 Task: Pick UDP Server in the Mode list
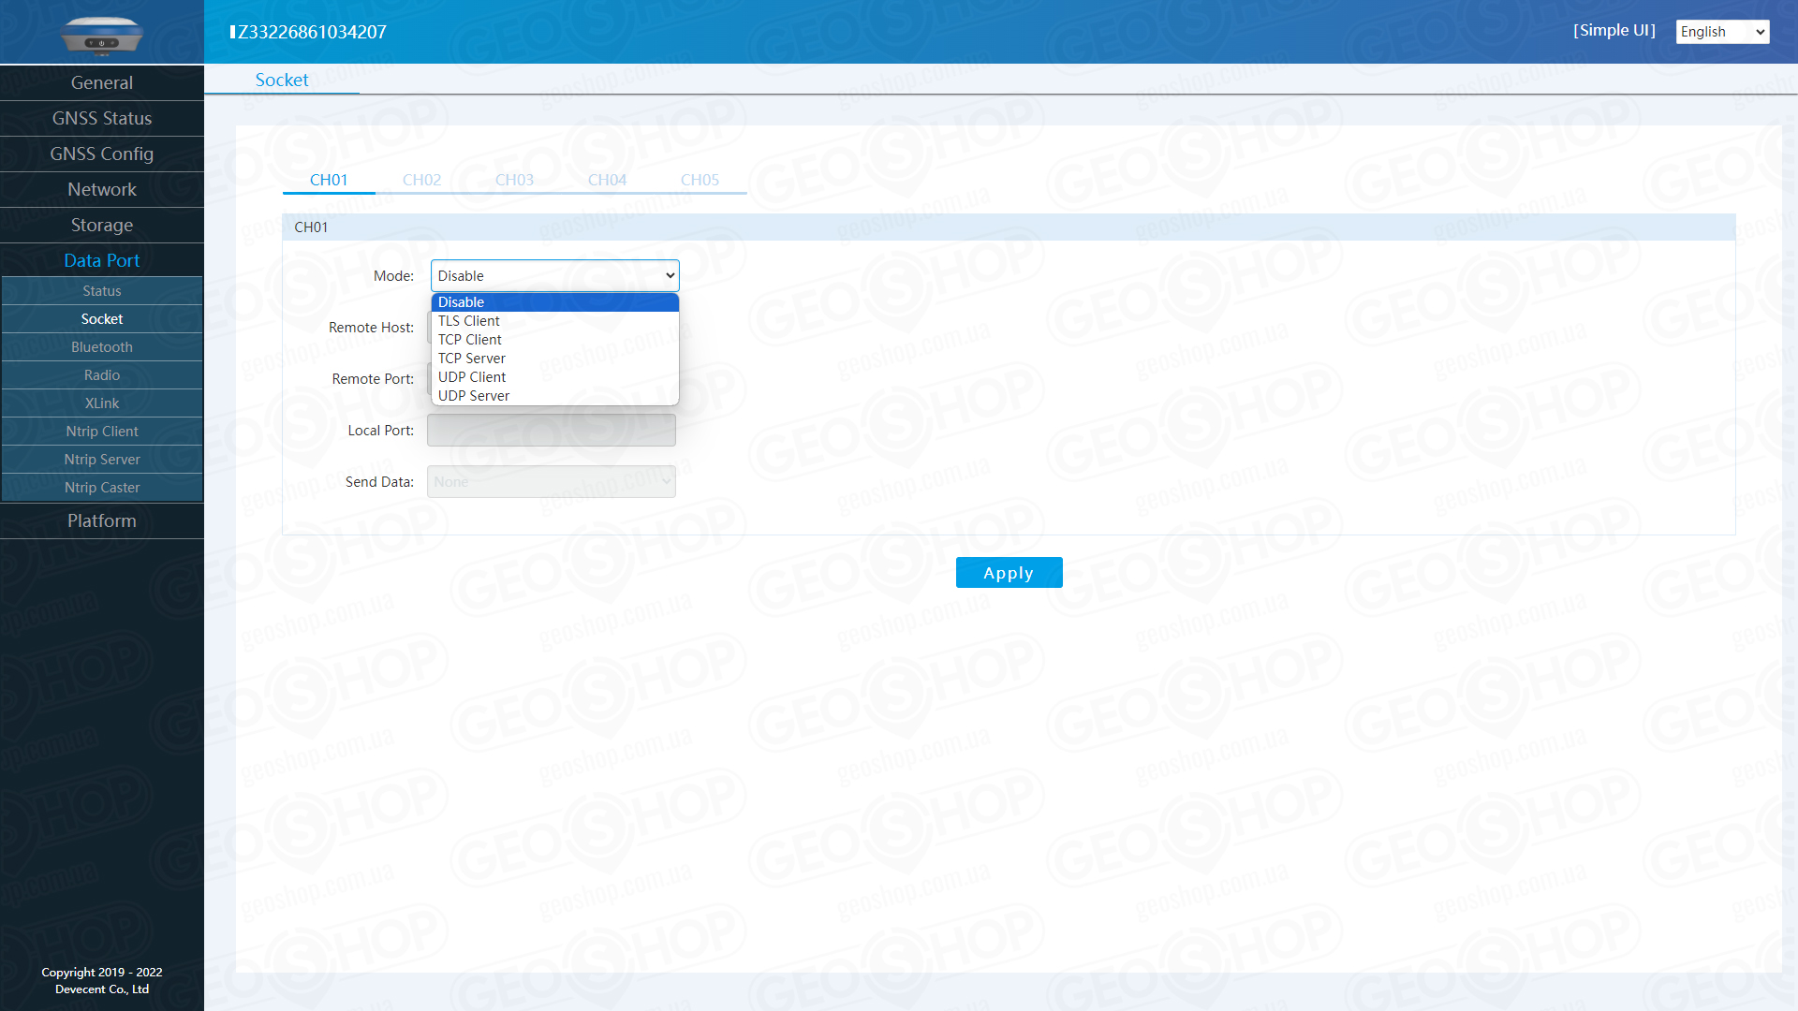point(474,396)
